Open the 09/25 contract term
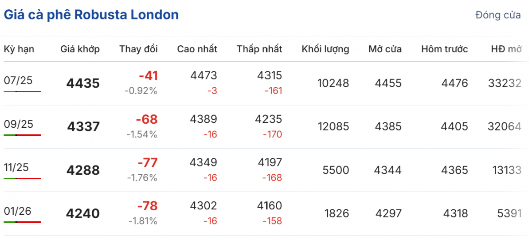Viewport: 532px width, 236px height. [18, 124]
